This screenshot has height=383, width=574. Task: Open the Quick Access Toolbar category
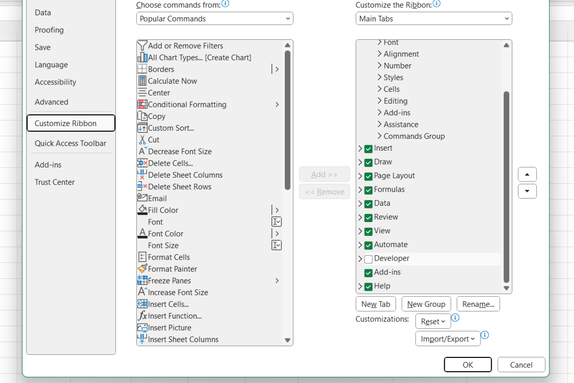click(70, 143)
